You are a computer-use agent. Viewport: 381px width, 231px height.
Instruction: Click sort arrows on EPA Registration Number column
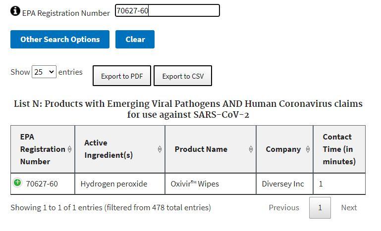click(69, 149)
